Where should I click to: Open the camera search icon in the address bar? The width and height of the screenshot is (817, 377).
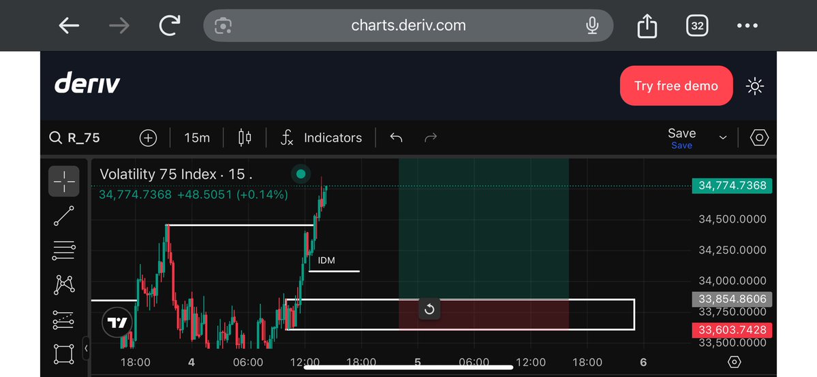click(x=224, y=25)
